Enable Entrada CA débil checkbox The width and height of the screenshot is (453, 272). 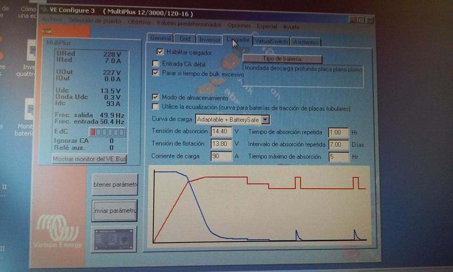click(x=155, y=63)
